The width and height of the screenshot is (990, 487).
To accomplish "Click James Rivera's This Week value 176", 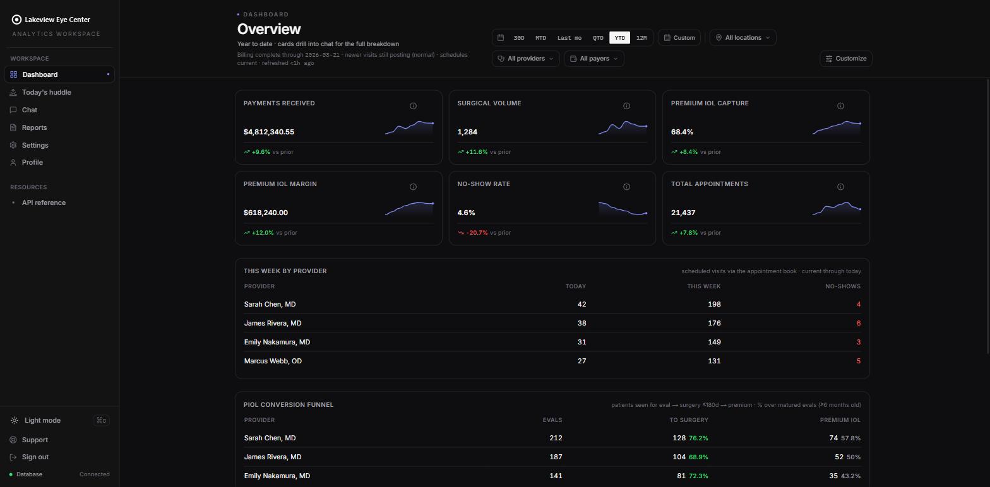I will point(714,323).
